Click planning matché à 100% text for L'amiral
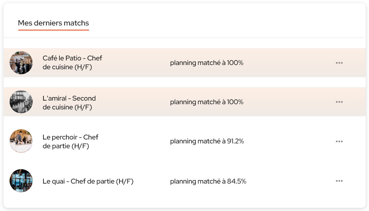The width and height of the screenshot is (369, 211). (x=207, y=102)
